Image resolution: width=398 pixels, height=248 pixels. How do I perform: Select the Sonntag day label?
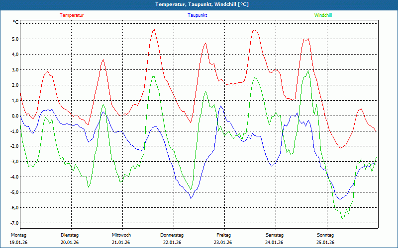tap(326, 235)
